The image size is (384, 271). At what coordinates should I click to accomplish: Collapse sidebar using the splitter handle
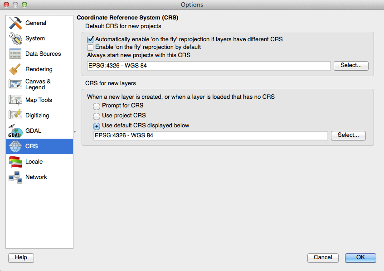tap(75, 132)
